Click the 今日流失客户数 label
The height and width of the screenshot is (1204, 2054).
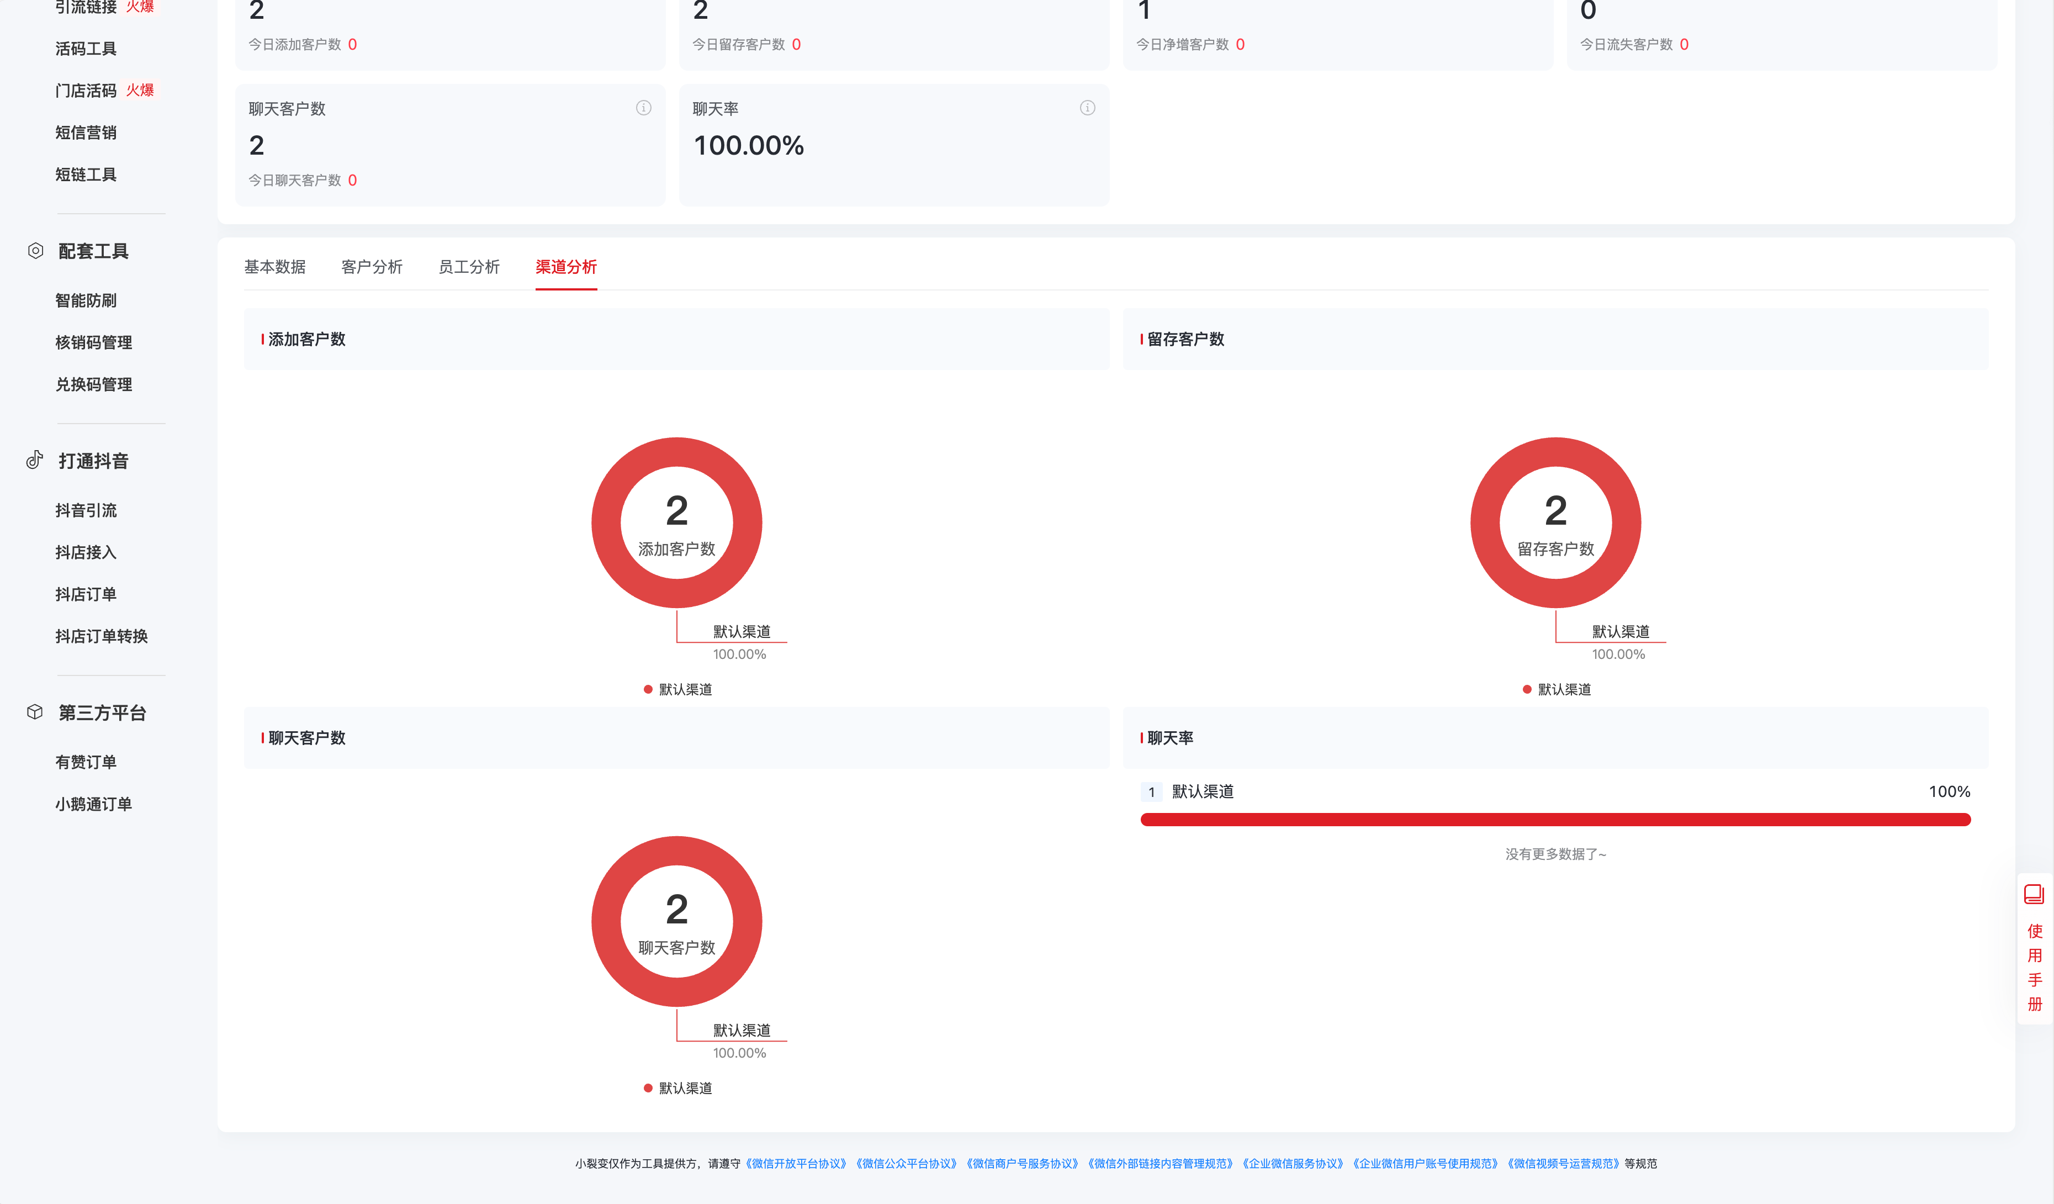(x=1626, y=45)
